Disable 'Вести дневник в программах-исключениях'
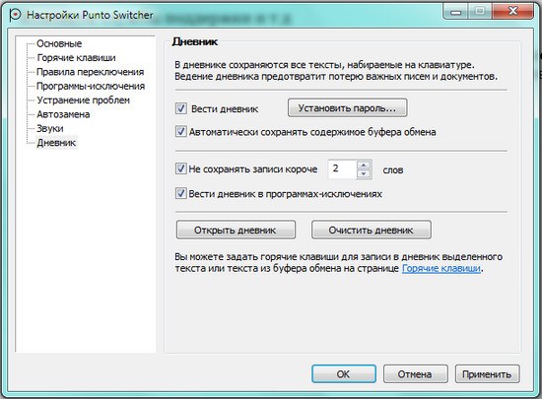 coord(181,193)
